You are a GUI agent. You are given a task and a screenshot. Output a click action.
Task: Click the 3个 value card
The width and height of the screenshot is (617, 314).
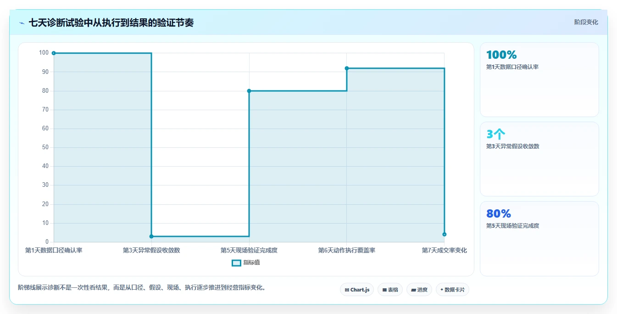point(539,159)
